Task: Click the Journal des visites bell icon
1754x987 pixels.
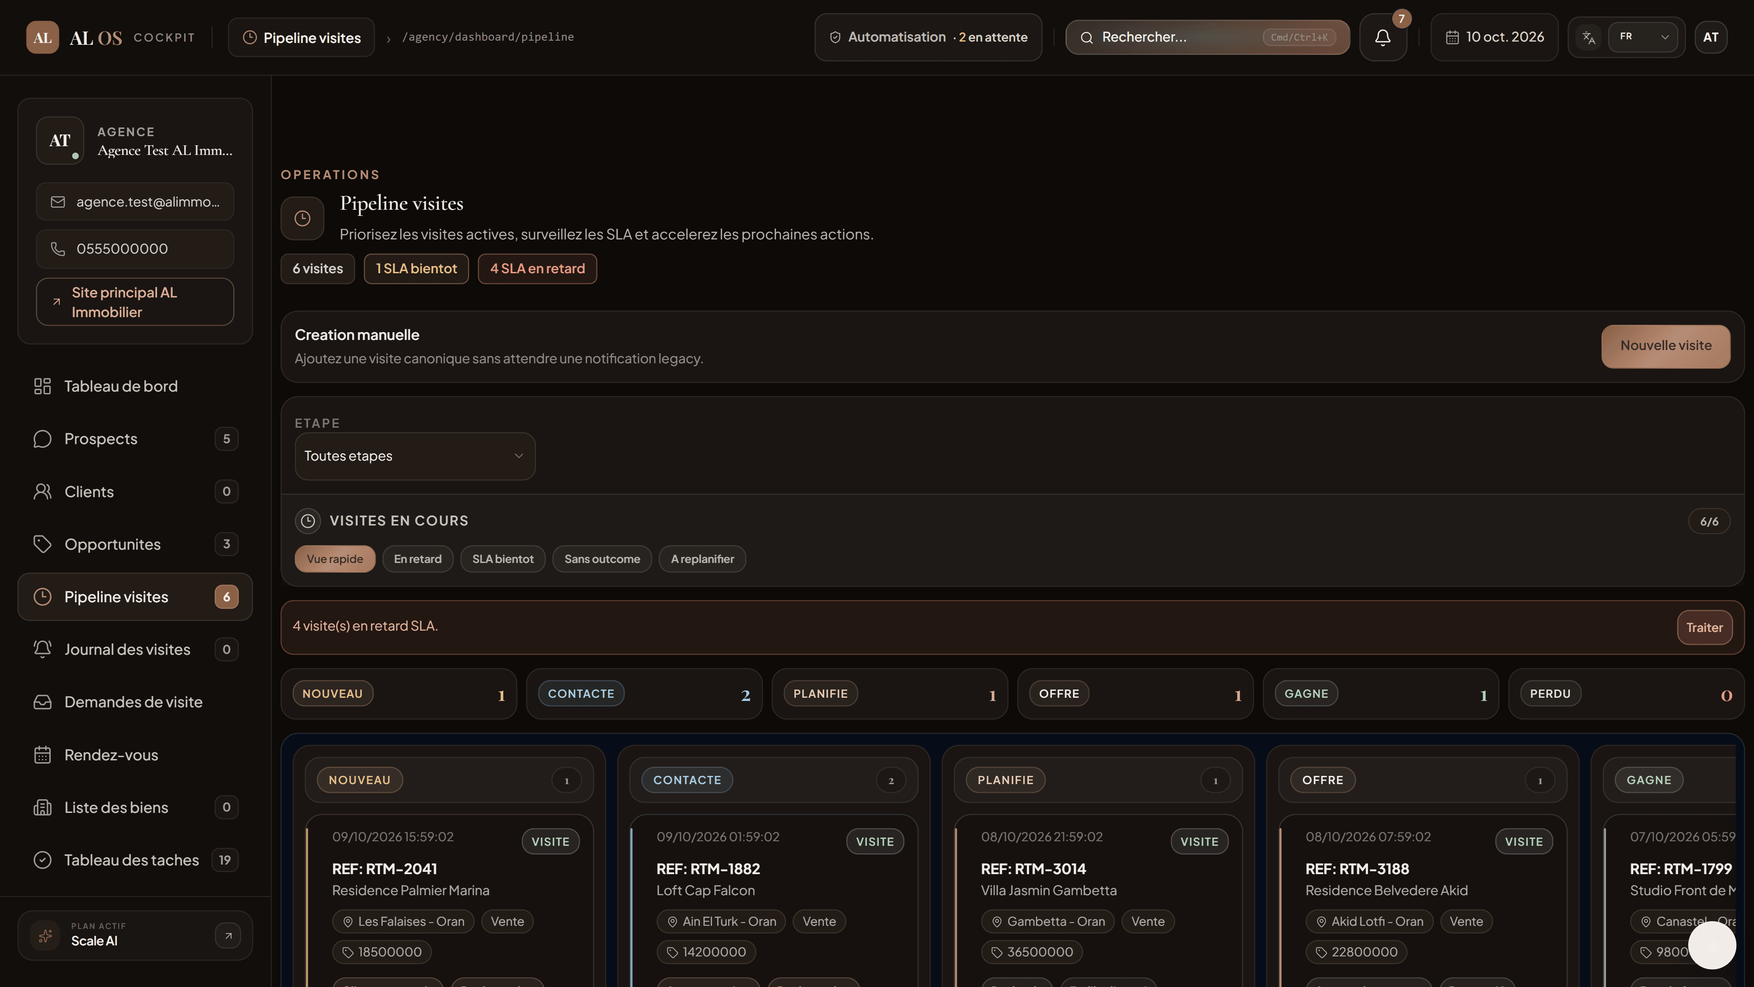Action: pos(42,650)
